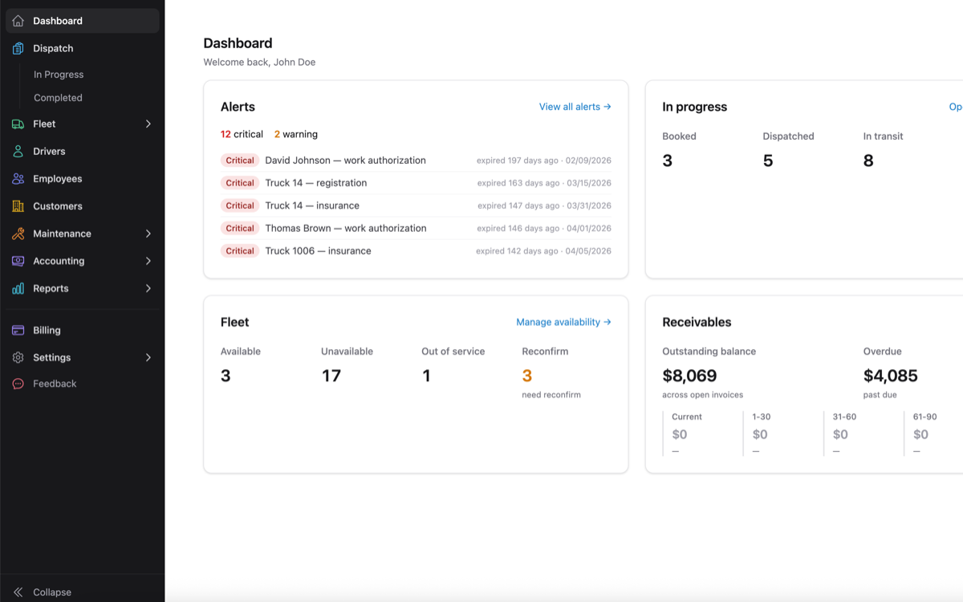Expand the Fleet submenu chevron
963x602 pixels.
148,124
